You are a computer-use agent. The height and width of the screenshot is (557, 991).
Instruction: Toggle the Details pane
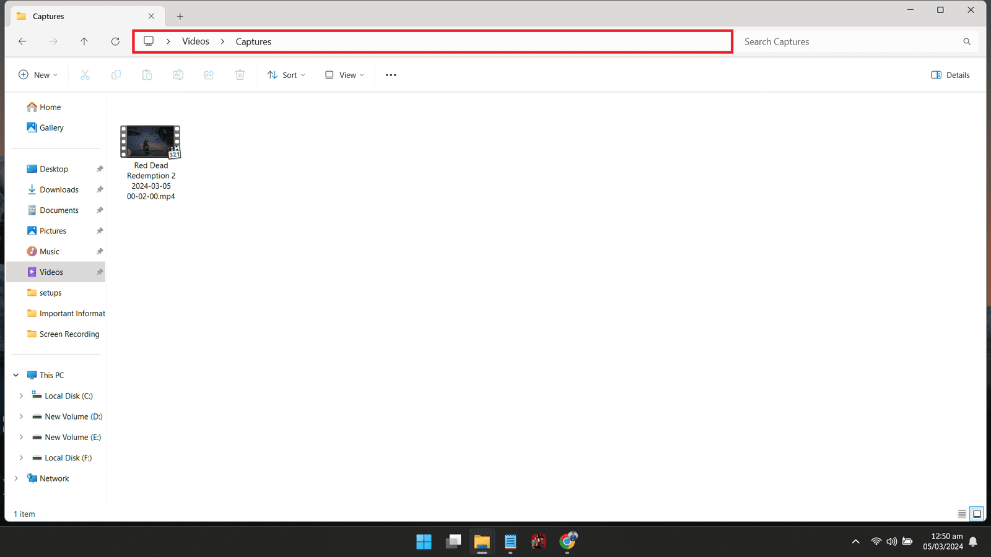coord(950,75)
